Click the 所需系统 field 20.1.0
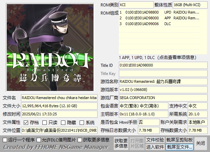210x152 pixels. click(x=197, y=114)
